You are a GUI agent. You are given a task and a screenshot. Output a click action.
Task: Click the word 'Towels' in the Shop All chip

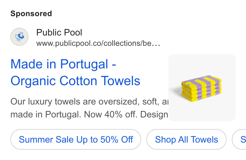205,139
